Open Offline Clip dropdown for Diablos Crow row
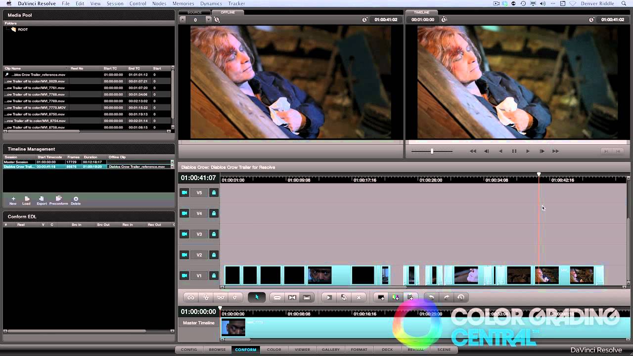 tap(172, 167)
